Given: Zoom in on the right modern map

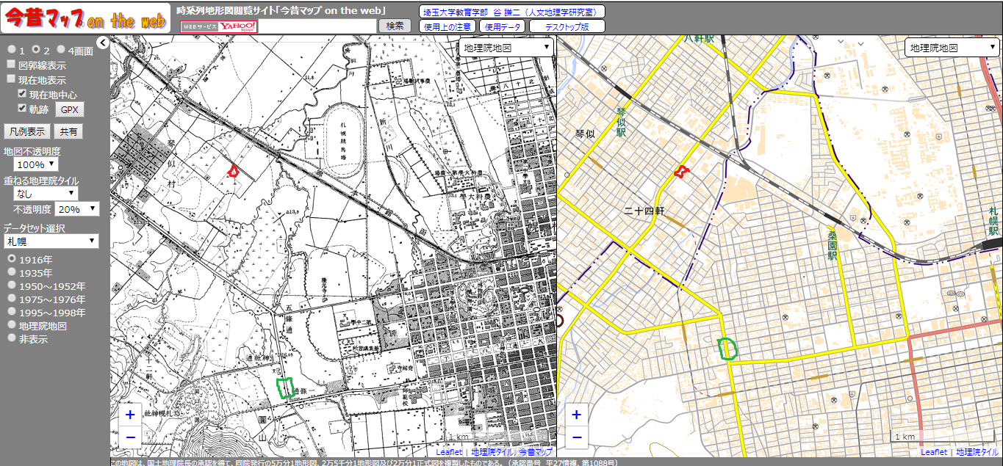Looking at the screenshot, I should (577, 415).
